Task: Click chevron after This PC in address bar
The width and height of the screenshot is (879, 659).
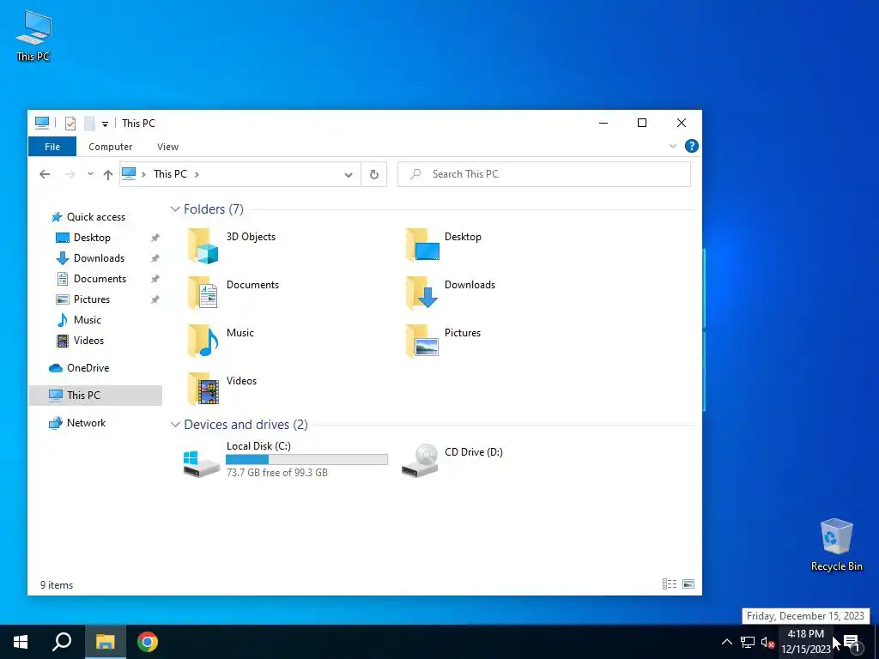Action: (x=197, y=174)
